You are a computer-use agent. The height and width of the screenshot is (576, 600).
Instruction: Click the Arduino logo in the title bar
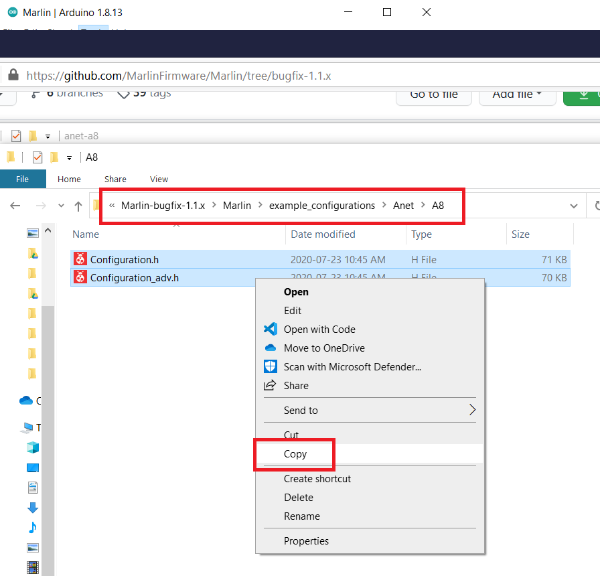tap(13, 12)
